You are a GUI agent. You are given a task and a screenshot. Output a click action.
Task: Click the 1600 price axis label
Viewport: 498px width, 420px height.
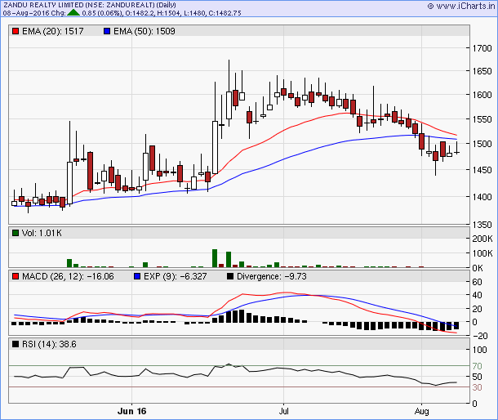482,95
